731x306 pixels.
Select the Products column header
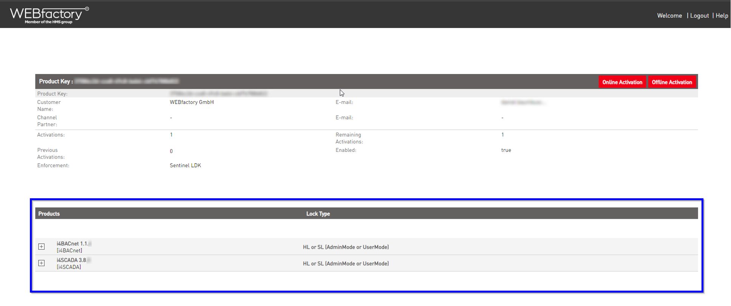pyautogui.click(x=49, y=214)
